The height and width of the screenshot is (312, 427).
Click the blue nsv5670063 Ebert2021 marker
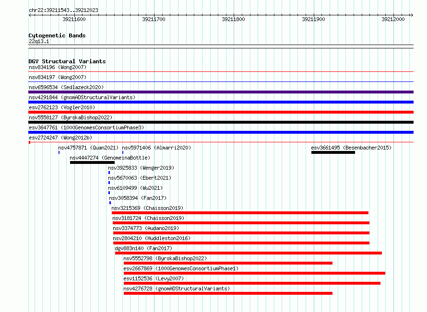pos(109,183)
